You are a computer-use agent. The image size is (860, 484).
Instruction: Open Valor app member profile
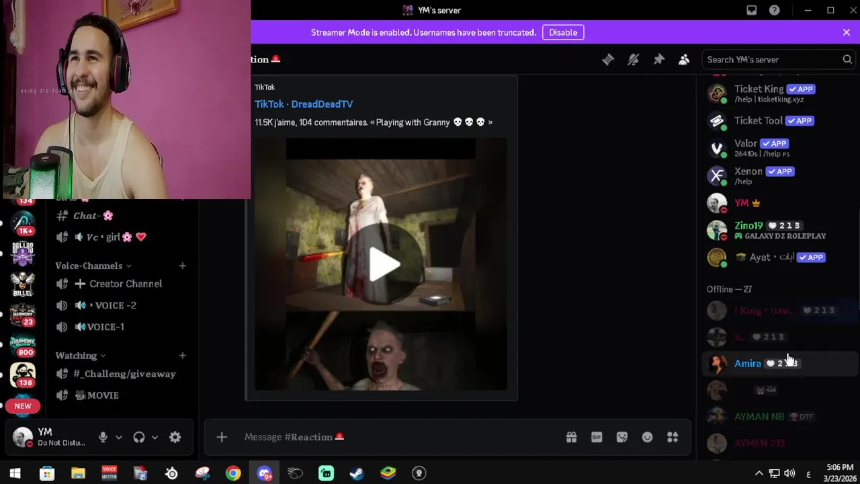click(x=778, y=148)
